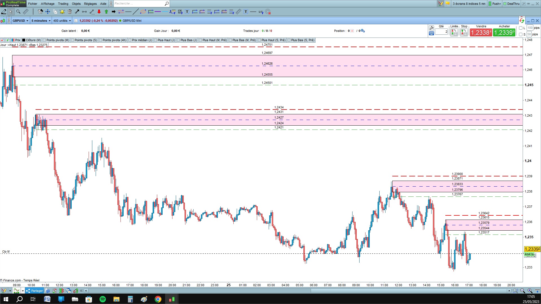Choose the ellipse drawing tool
This screenshot has width=541, height=304.
point(143,12)
